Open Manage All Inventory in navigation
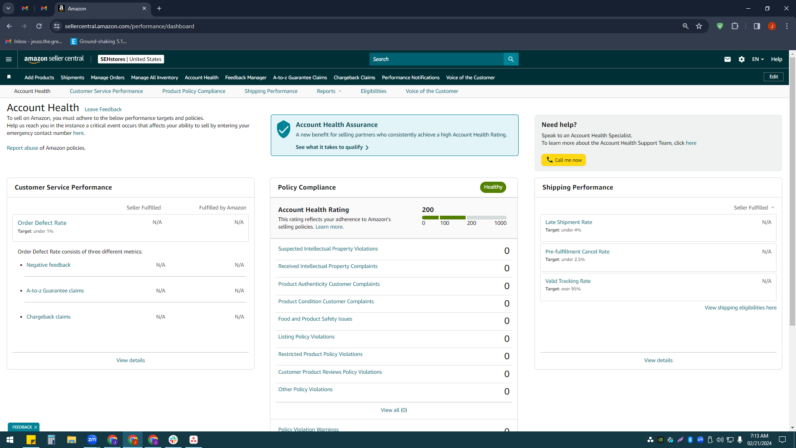Viewport: 796px width, 448px height. click(154, 78)
